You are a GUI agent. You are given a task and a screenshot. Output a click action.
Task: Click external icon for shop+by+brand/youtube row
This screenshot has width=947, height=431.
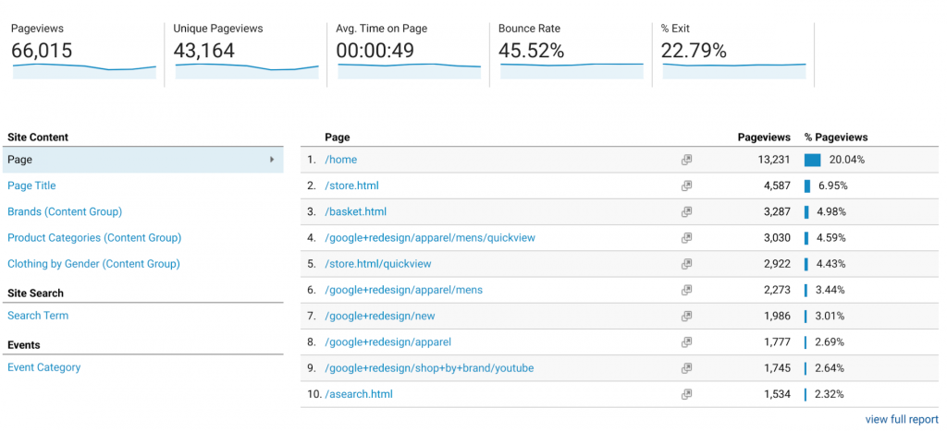[686, 367]
